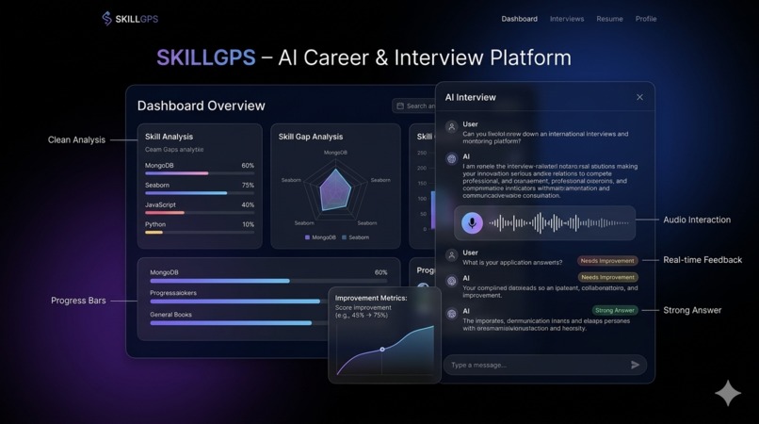The width and height of the screenshot is (759, 424).
Task: Switch to the Interviews nav tab
Action: coord(566,19)
